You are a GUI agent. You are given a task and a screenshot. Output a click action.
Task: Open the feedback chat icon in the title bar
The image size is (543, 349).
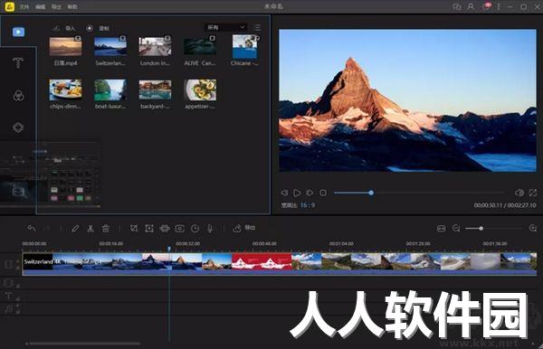point(457,6)
